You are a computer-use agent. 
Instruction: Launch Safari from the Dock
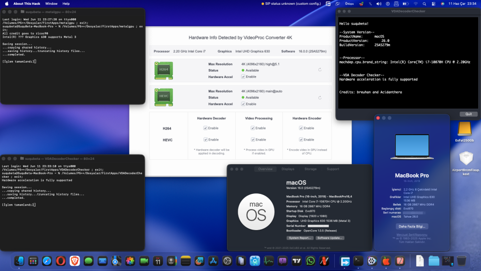[47, 261]
